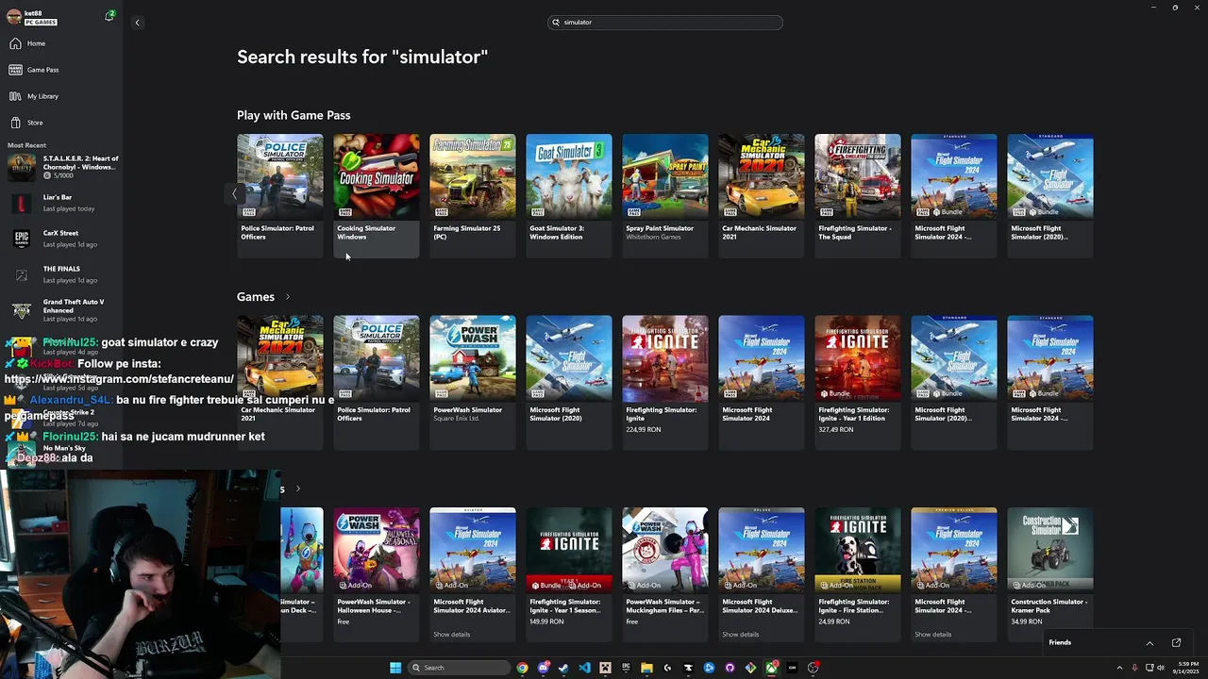This screenshot has width=1208, height=679.
Task: Open GitHub Desktop icon on taskbar
Action: pos(730,668)
